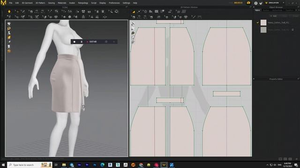Open the Materials menu

click(x=62, y=3)
